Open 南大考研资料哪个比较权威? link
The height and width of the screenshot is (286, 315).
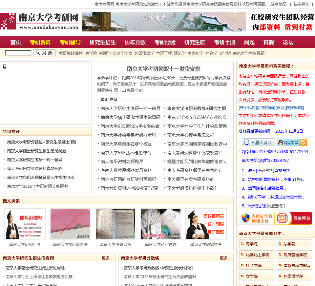[194, 153]
